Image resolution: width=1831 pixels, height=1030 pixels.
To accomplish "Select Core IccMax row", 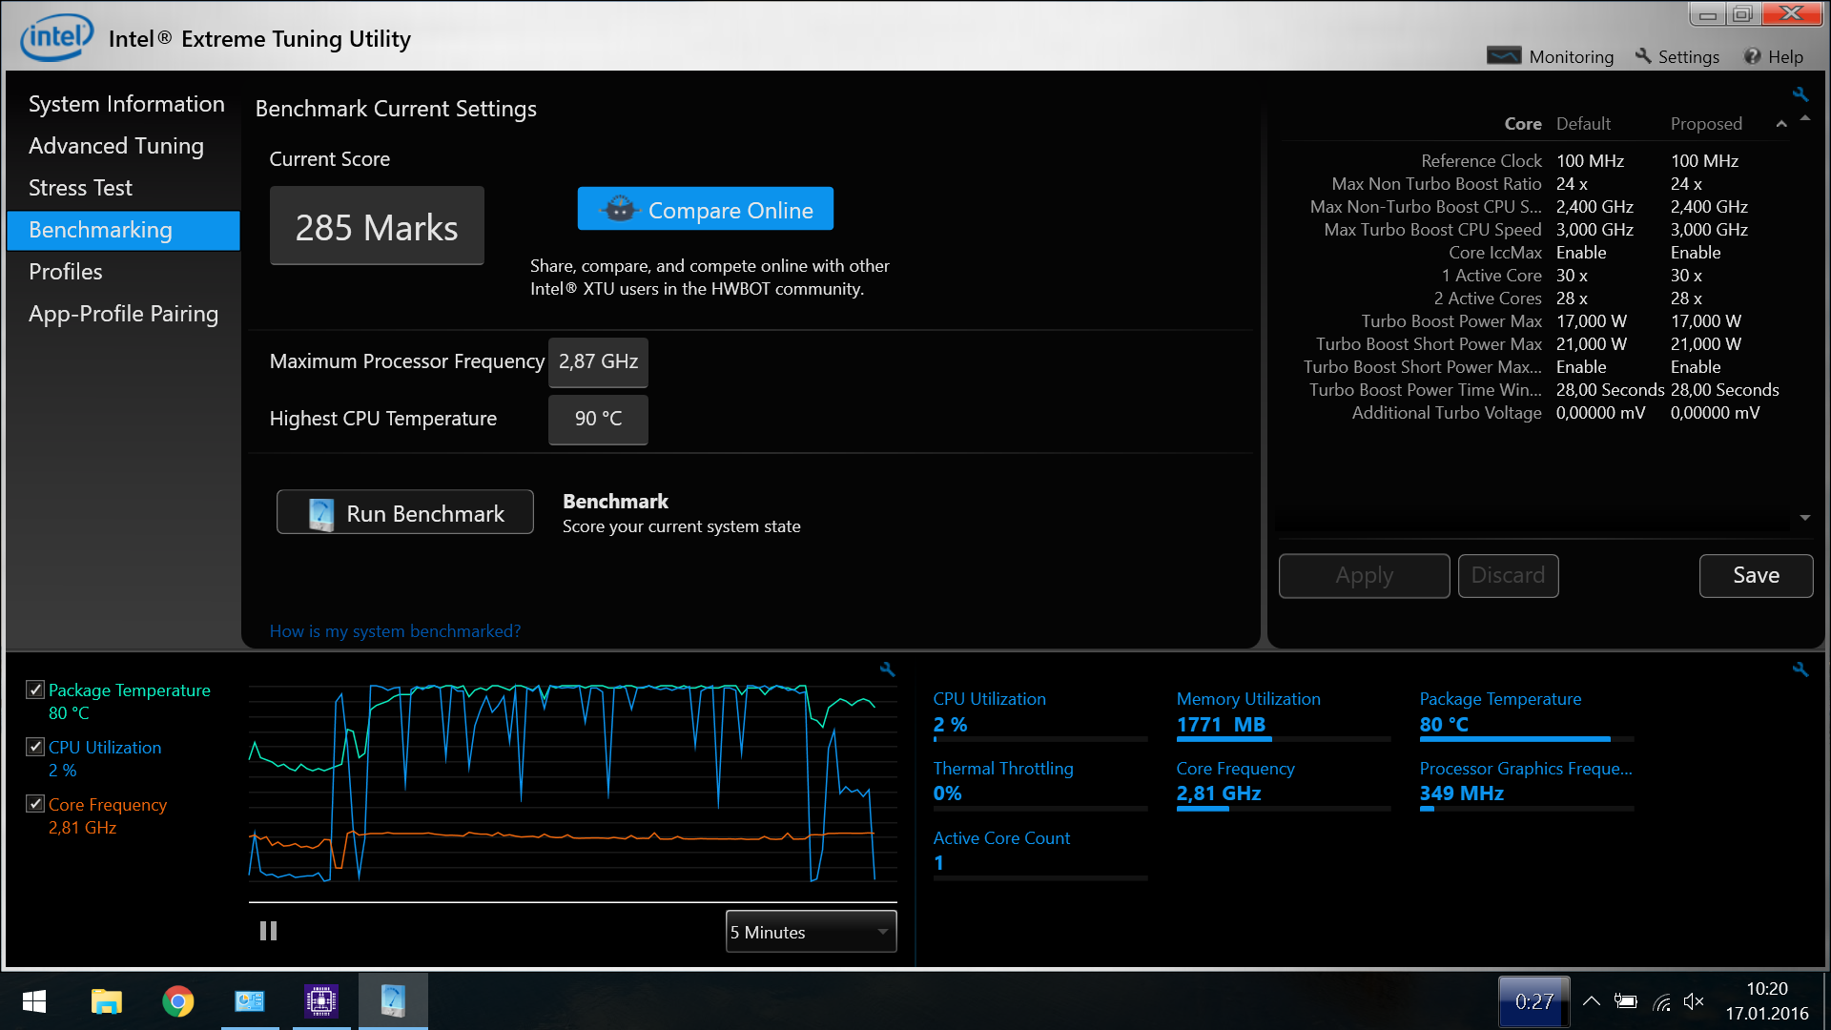I will click(1535, 253).
